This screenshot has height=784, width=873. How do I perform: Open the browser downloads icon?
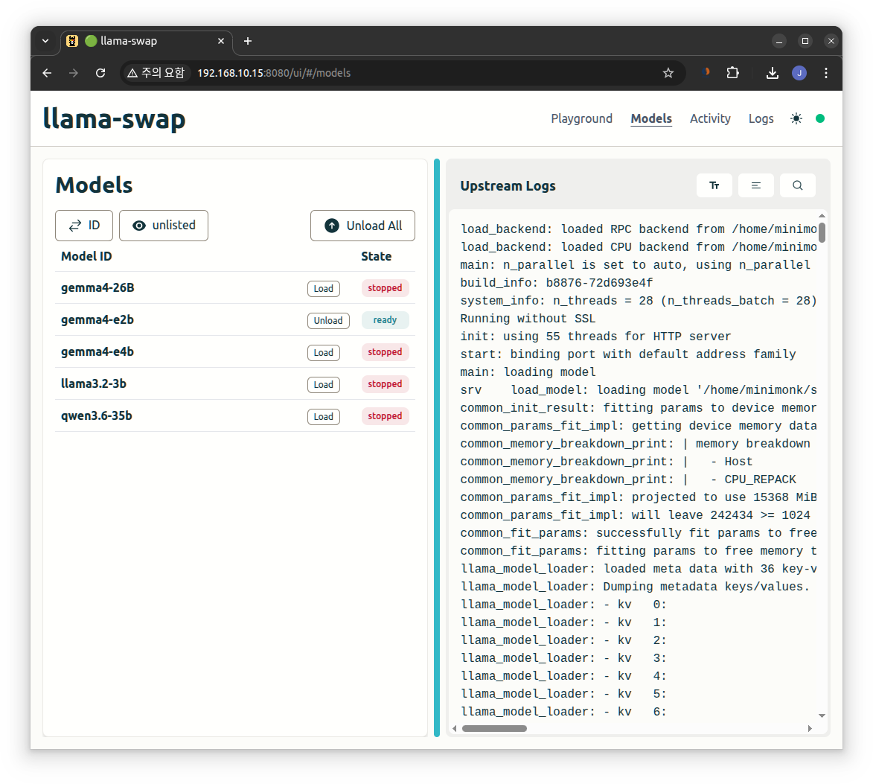[773, 73]
